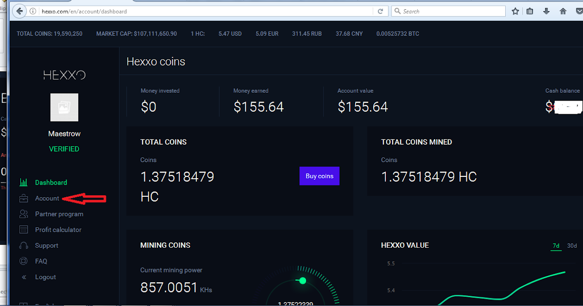The width and height of the screenshot is (583, 306).
Task: Click the Logout double-chevron icon
Action: [x=23, y=277]
